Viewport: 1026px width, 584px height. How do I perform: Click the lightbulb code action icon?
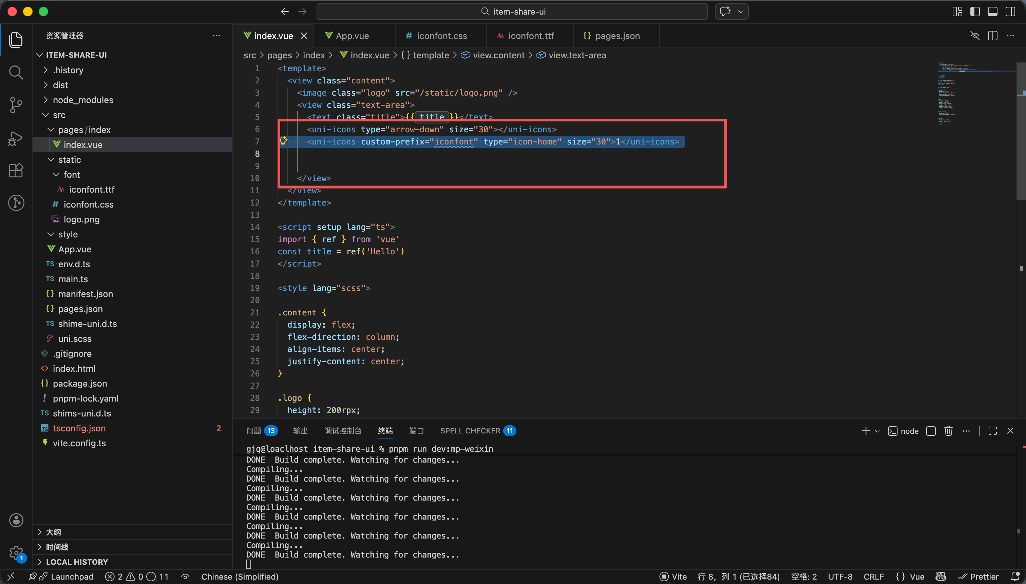point(283,141)
